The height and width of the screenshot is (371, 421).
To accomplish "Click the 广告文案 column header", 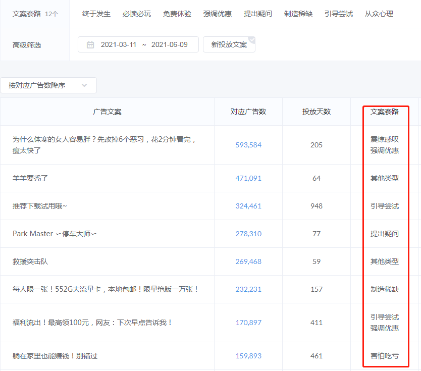I will (x=108, y=112).
